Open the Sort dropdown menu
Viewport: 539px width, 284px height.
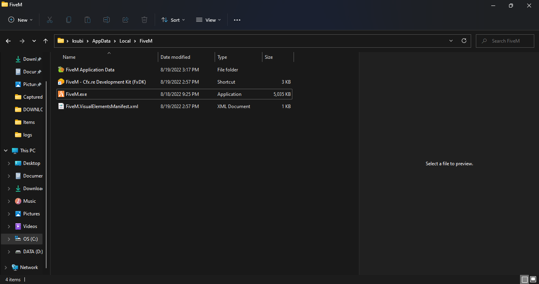(173, 20)
